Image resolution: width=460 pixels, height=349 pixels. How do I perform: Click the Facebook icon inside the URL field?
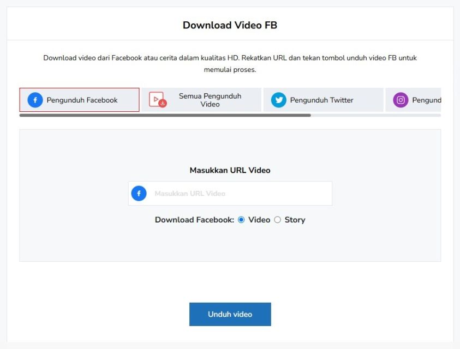(x=139, y=193)
